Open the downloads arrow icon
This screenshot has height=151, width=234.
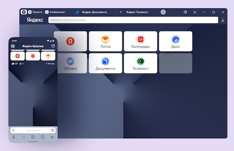223,20
